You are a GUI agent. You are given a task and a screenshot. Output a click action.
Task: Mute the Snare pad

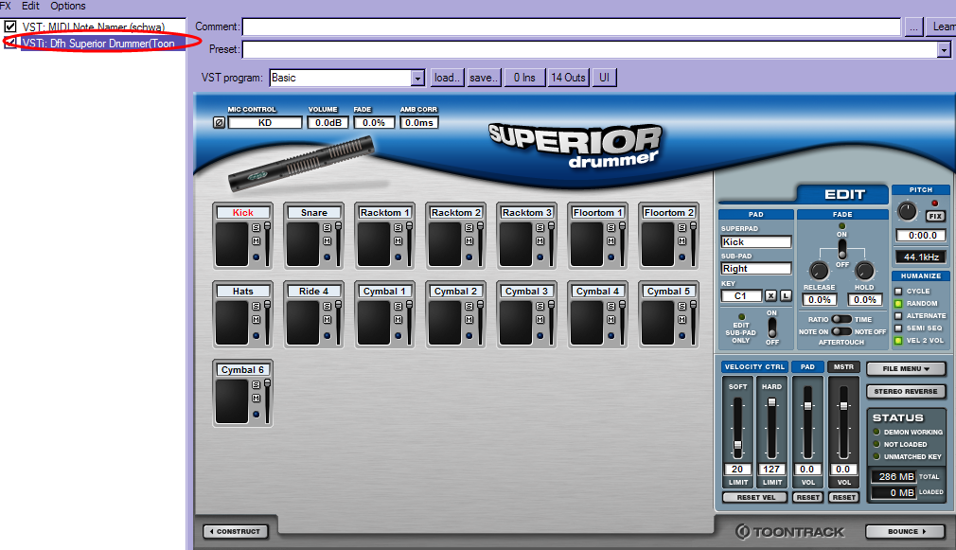click(328, 240)
